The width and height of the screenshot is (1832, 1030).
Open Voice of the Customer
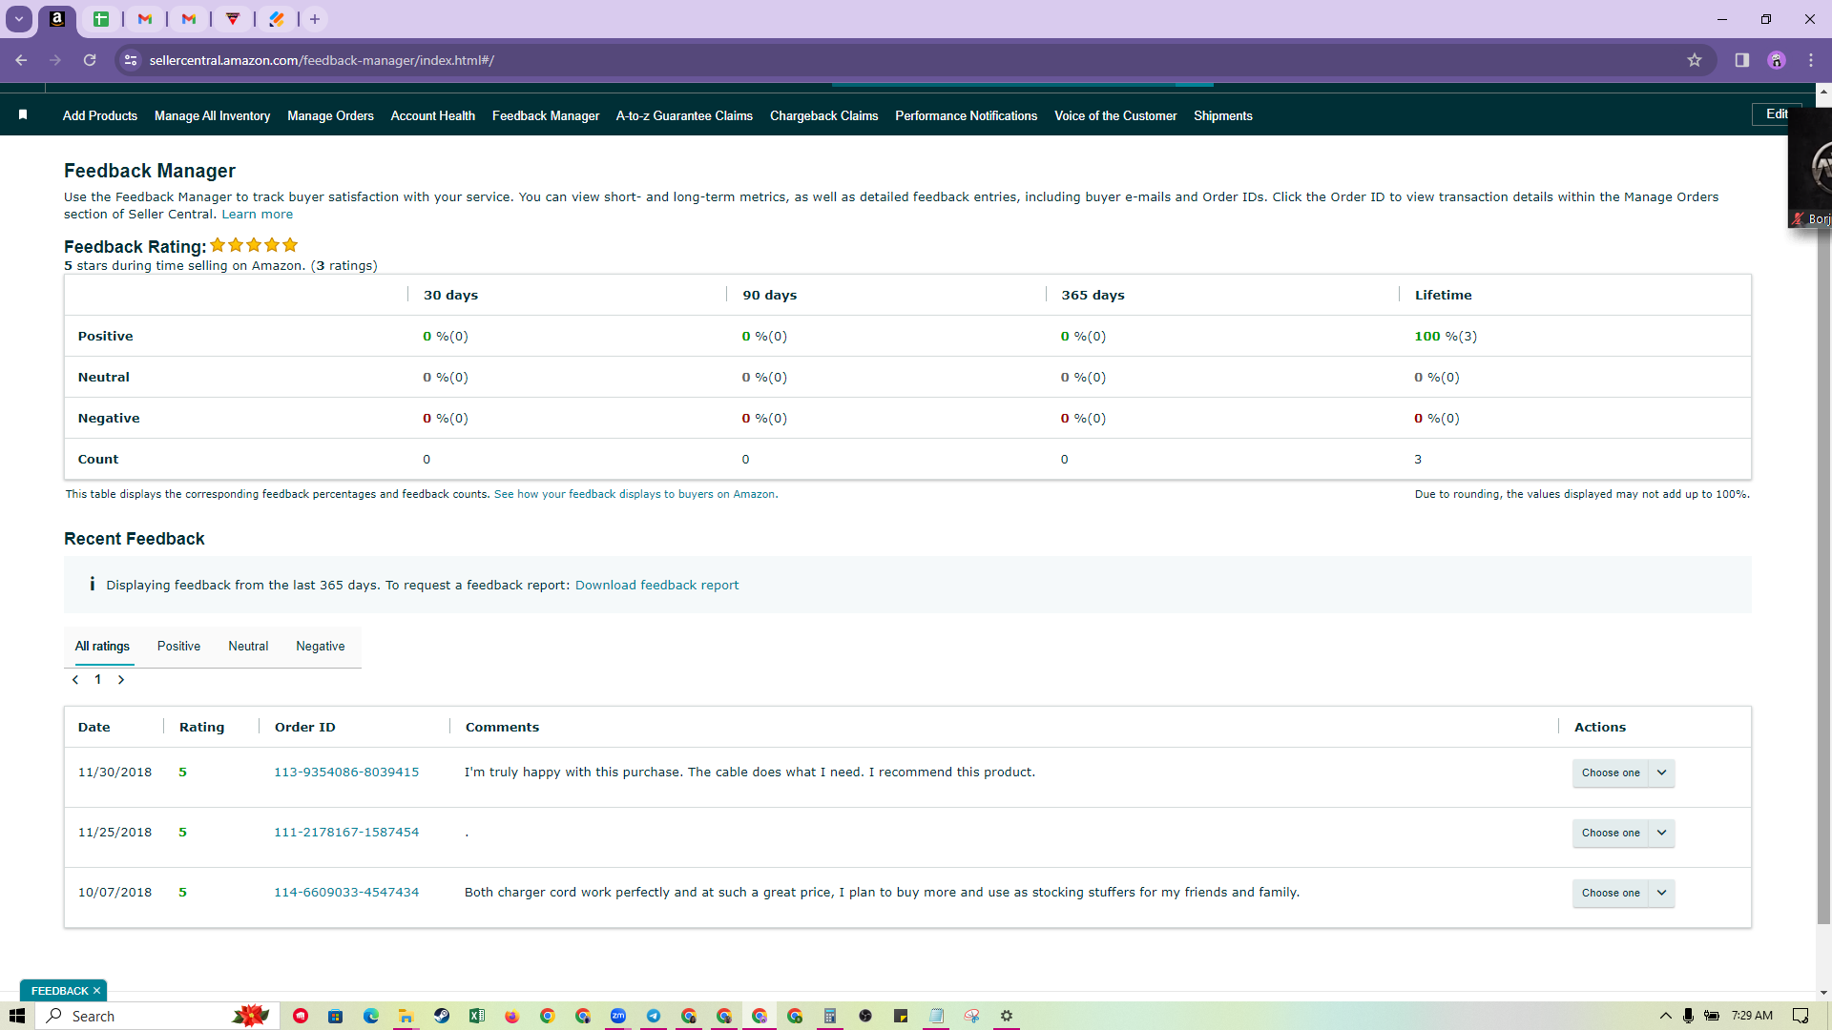pos(1115,115)
